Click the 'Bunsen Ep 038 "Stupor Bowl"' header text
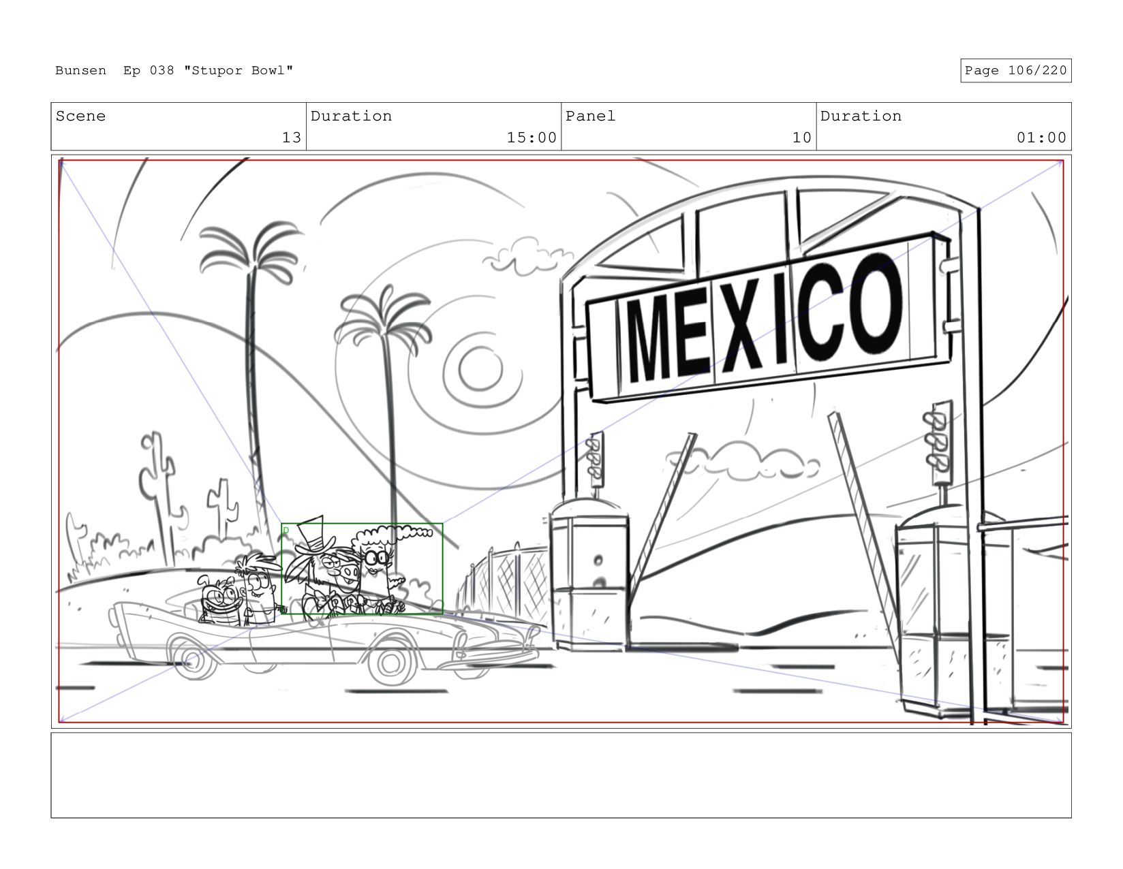The width and height of the screenshot is (1123, 869). pyautogui.click(x=174, y=71)
